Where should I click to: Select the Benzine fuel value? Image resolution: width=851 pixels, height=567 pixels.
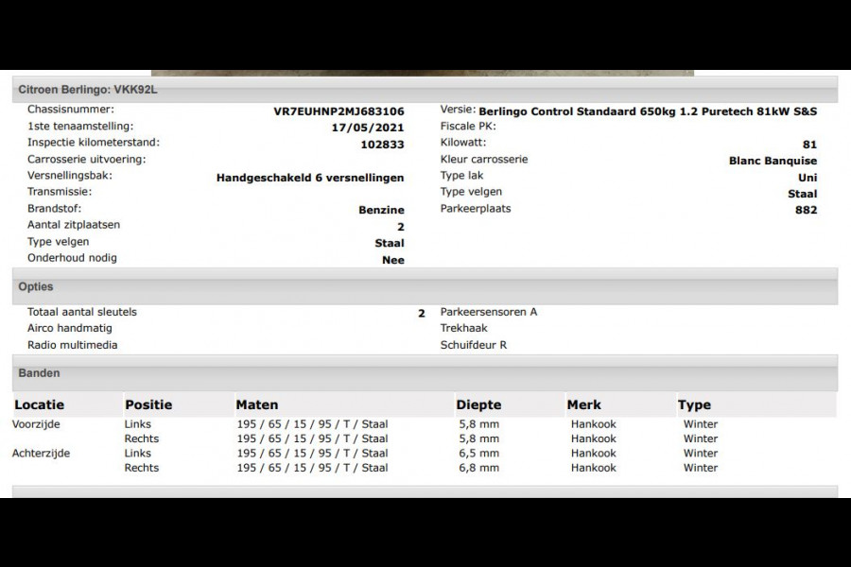click(381, 210)
